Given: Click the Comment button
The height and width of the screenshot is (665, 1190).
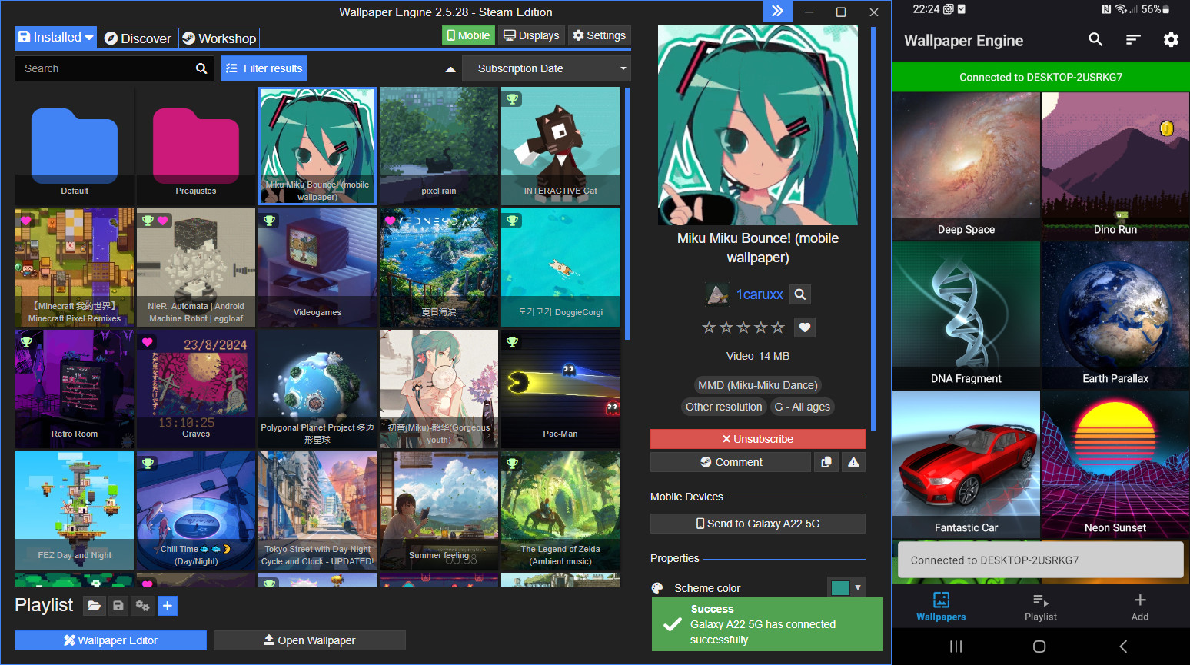Looking at the screenshot, I should tap(730, 462).
